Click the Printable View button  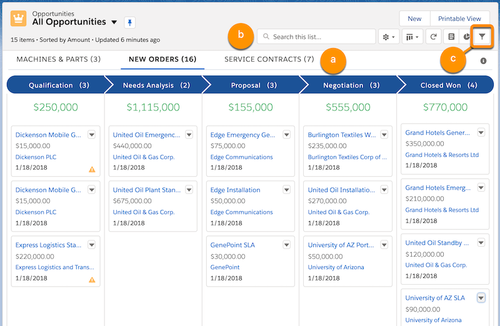459,19
